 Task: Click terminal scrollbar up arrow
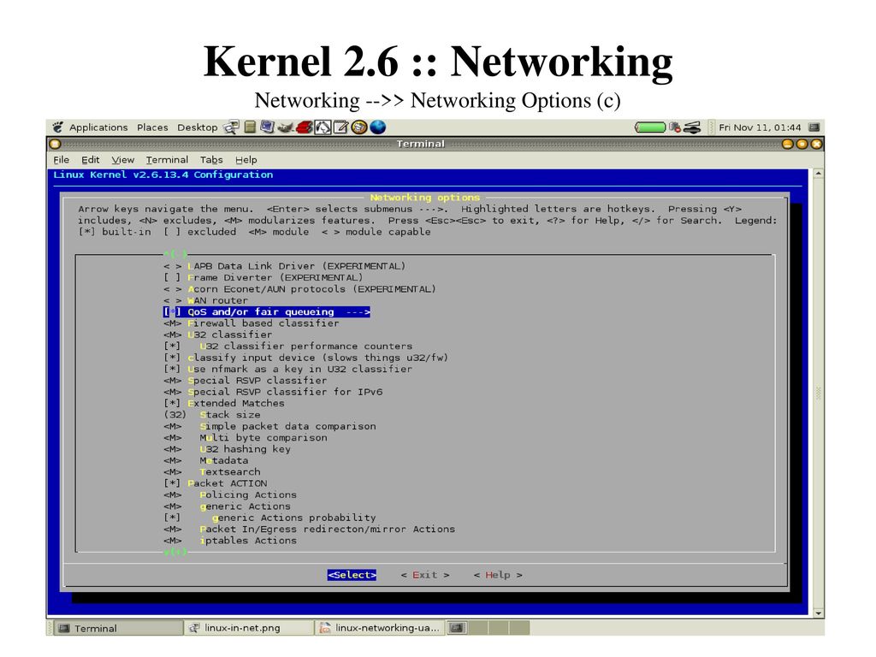[819, 174]
